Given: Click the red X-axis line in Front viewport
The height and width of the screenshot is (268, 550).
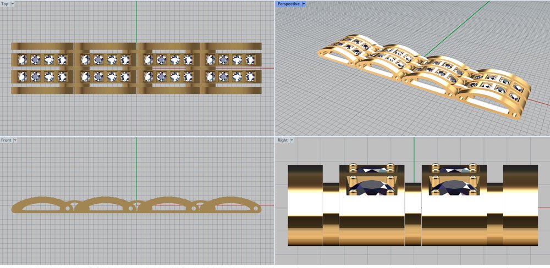Looking at the screenshot, I should [x=267, y=205].
